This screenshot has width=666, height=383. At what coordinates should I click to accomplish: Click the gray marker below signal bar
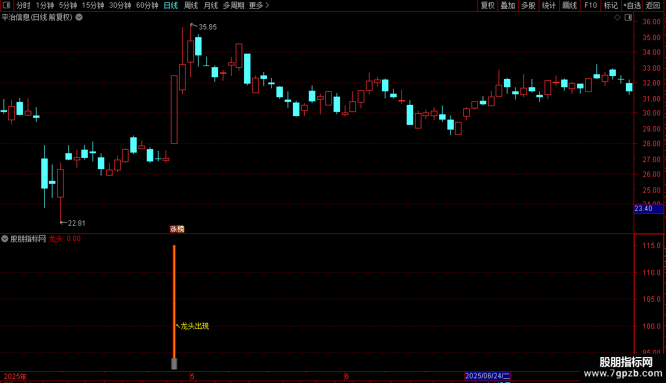tap(174, 364)
